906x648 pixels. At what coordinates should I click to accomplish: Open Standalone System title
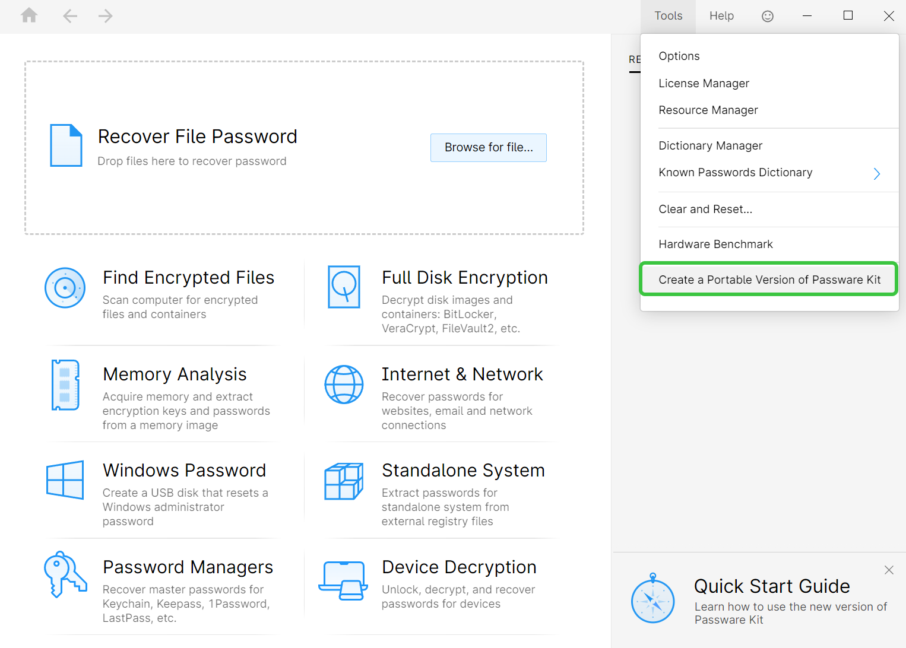(463, 471)
